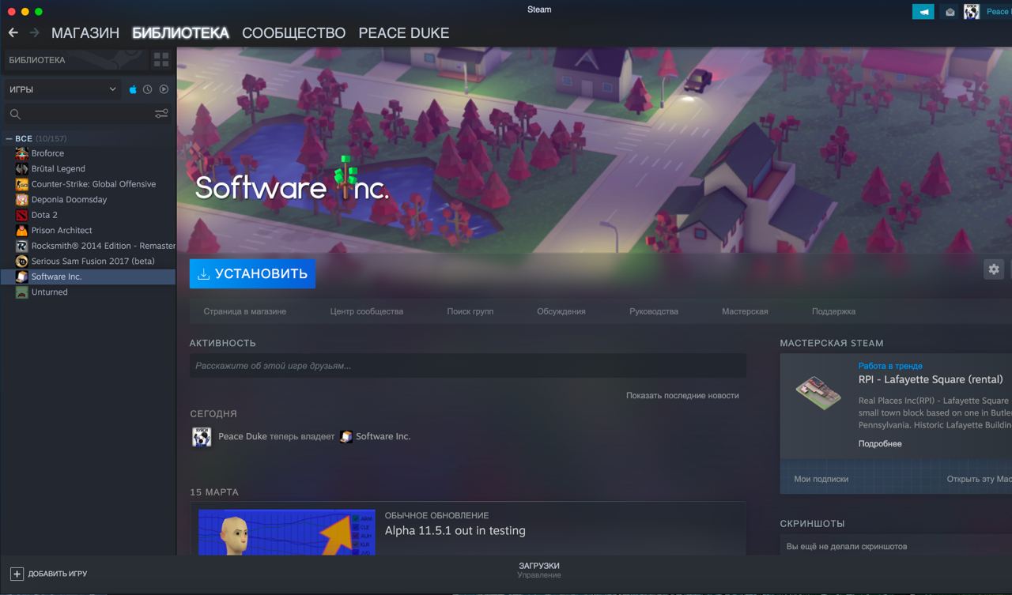Click the Broforce game icon
Image resolution: width=1012 pixels, height=595 pixels.
[22, 153]
